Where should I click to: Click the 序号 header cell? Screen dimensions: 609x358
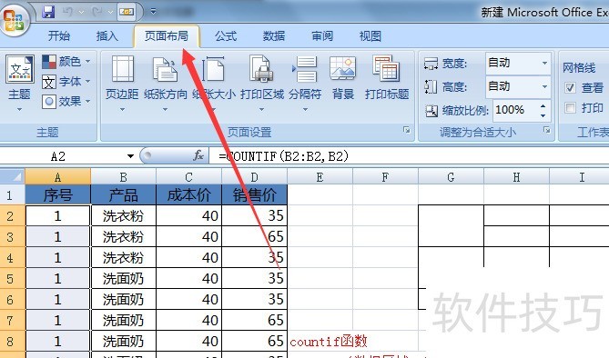tap(58, 194)
